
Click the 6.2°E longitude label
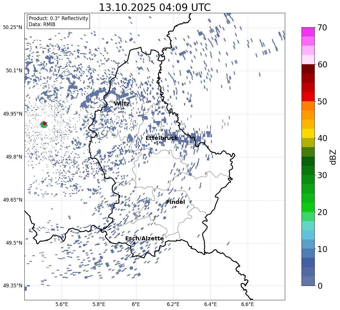(x=173, y=304)
